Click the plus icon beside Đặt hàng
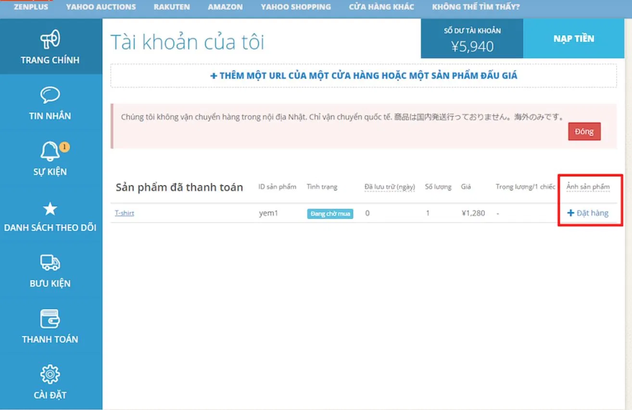Screen dimensions: 632x410 (571, 213)
